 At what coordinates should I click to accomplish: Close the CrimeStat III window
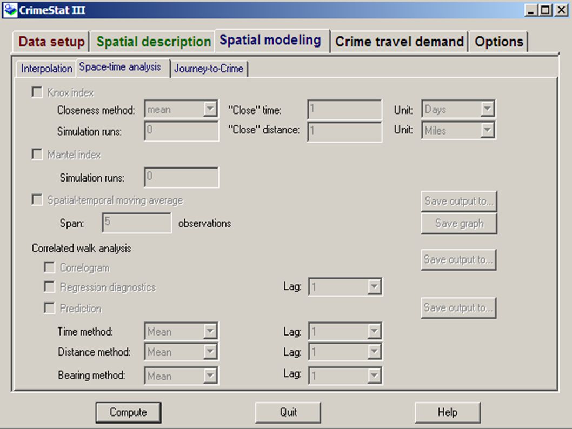[561, 10]
